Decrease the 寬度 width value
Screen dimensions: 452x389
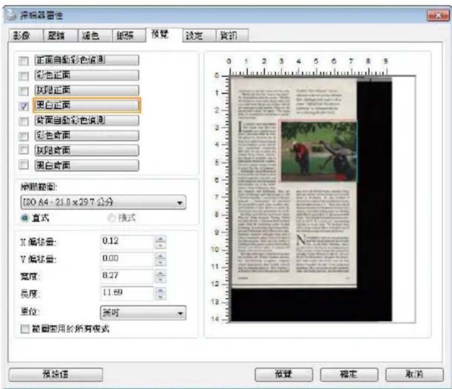point(160,280)
